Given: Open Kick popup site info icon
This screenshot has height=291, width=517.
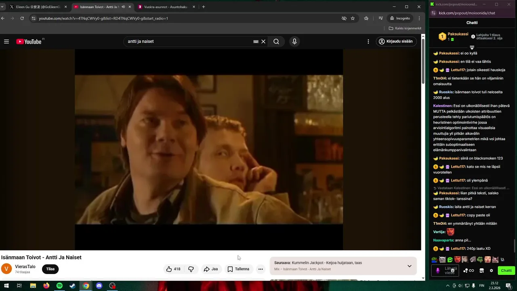Looking at the screenshot, I should click(434, 13).
